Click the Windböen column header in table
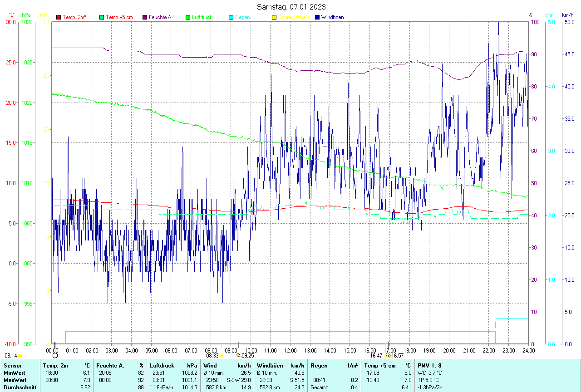The image size is (581, 392). pyautogui.click(x=270, y=366)
